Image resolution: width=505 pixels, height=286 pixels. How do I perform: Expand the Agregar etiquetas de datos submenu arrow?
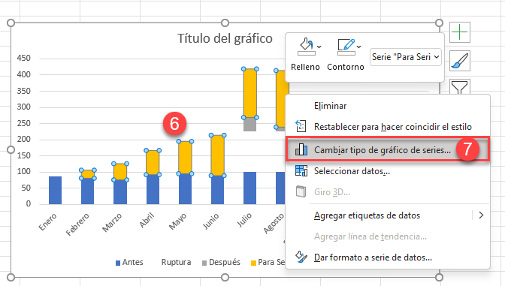tap(481, 215)
